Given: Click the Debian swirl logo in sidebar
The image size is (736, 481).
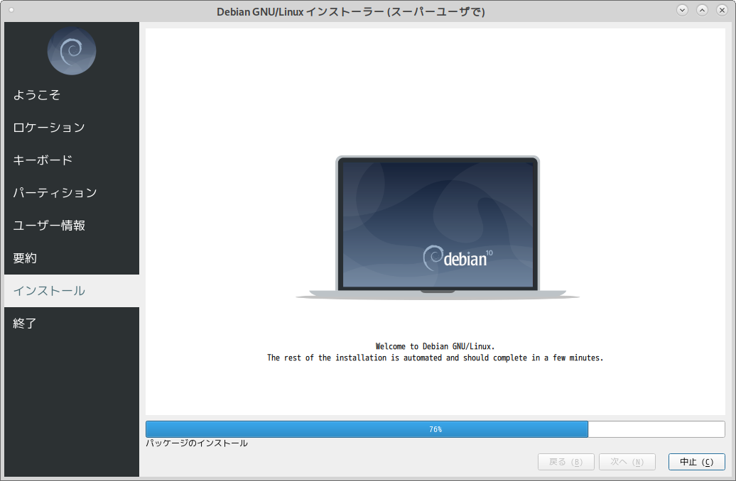Looking at the screenshot, I should [x=72, y=51].
